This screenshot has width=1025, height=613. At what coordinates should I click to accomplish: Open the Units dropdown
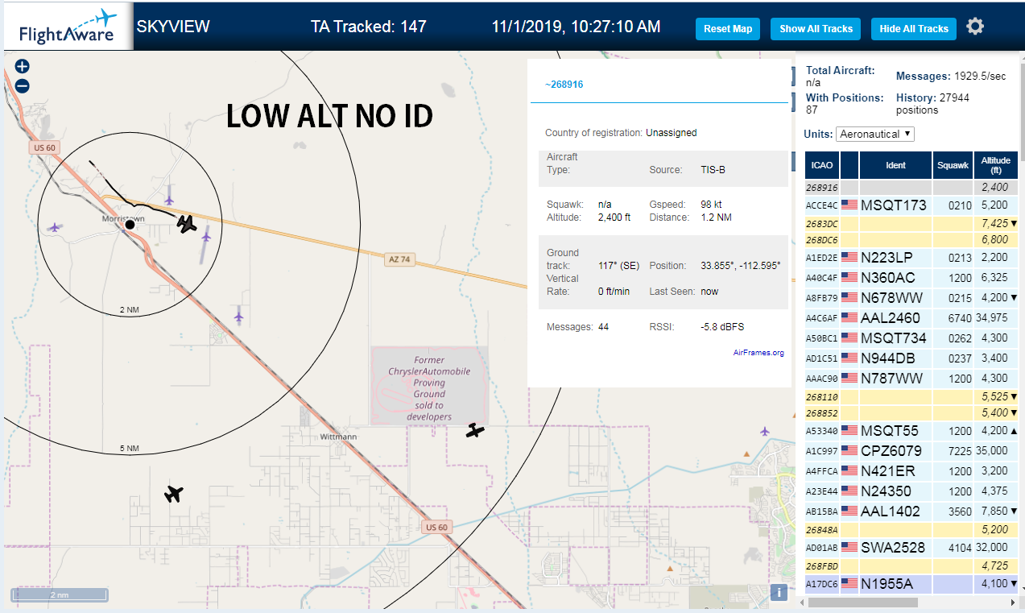click(875, 134)
